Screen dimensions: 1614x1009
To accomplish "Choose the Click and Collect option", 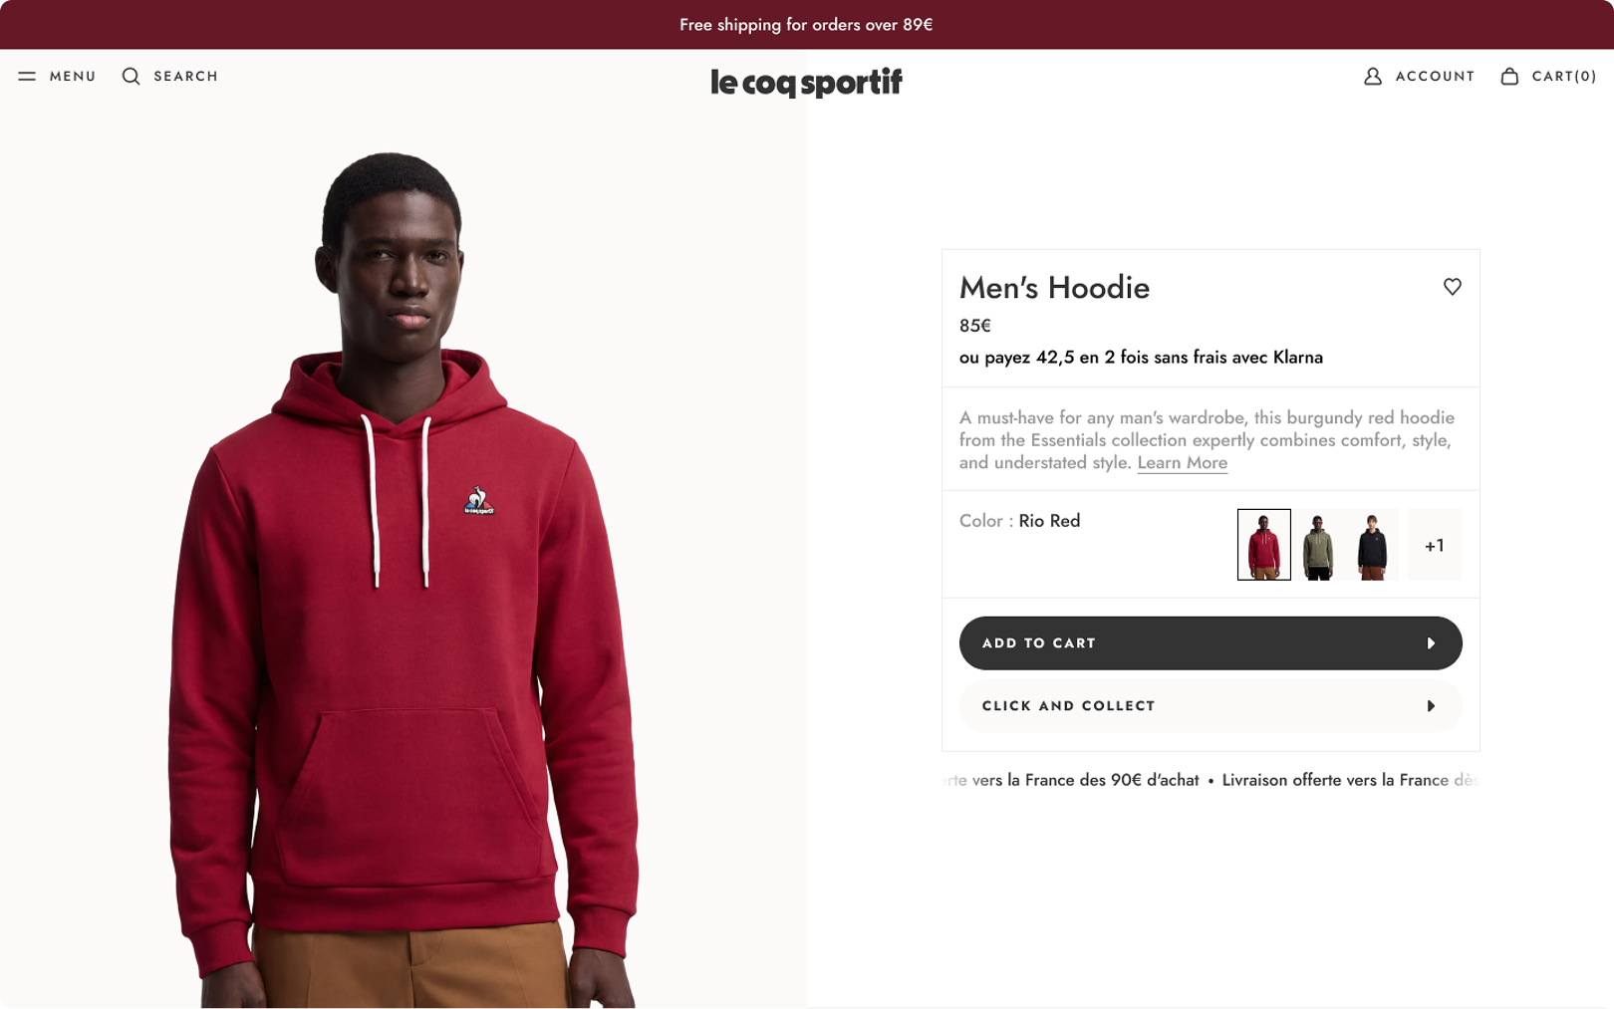I will tap(1068, 706).
